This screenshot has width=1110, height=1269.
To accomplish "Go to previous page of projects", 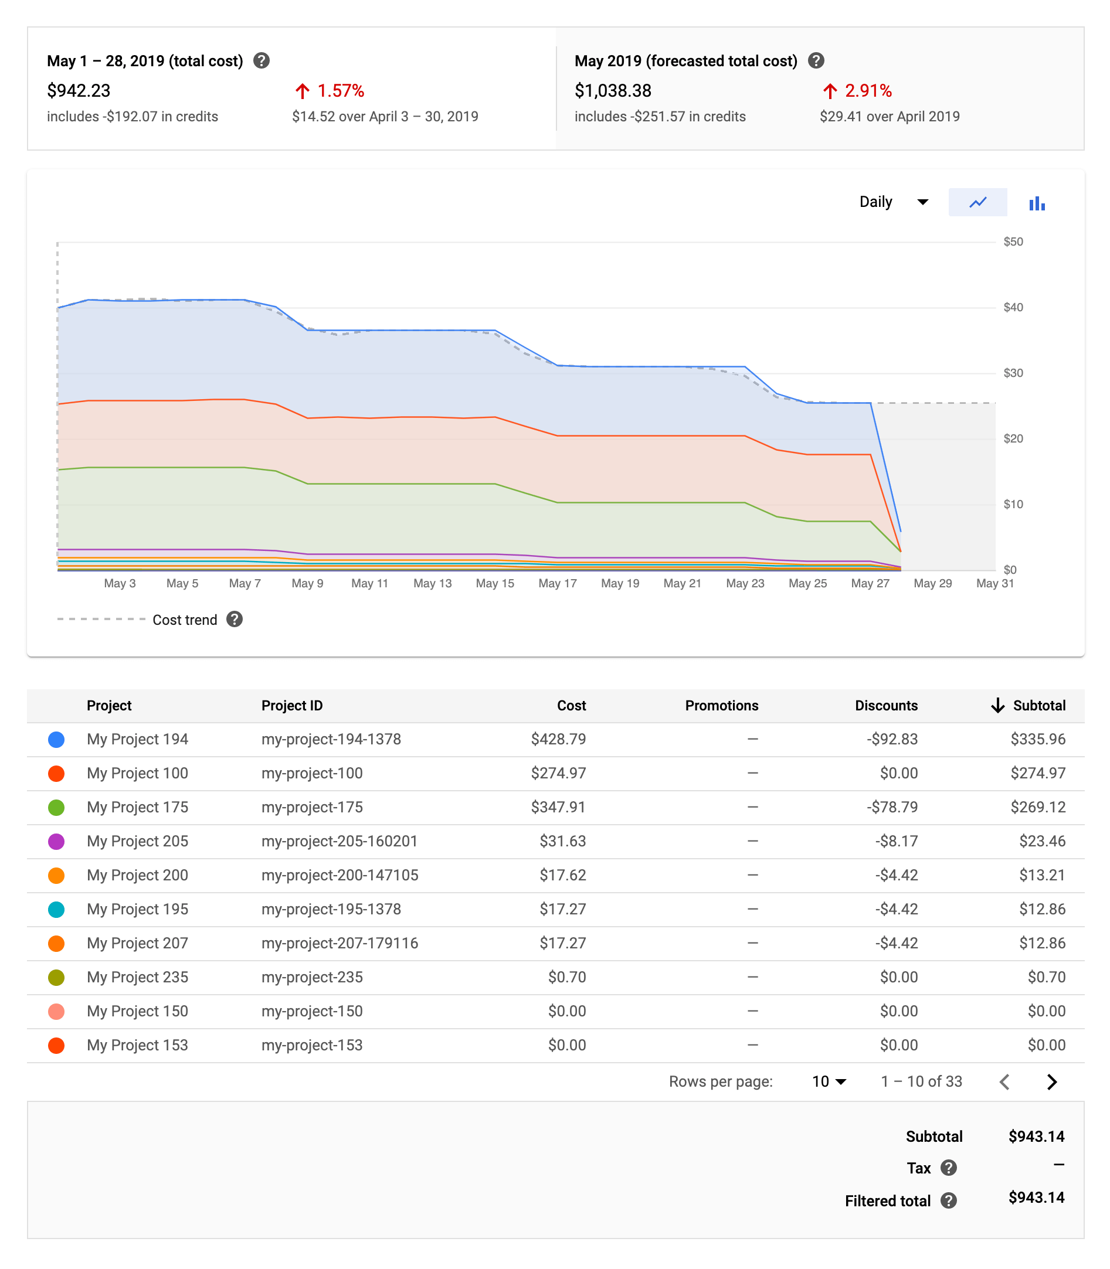I will 1004,1081.
